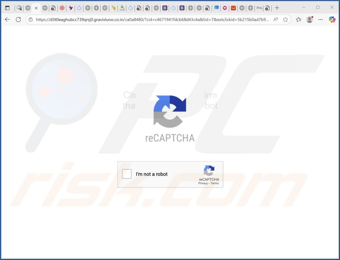Open the green download tray icon tab
This screenshot has width=340, height=260.
122,8
